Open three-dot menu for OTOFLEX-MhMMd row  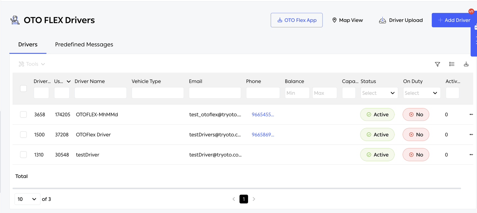point(471,114)
